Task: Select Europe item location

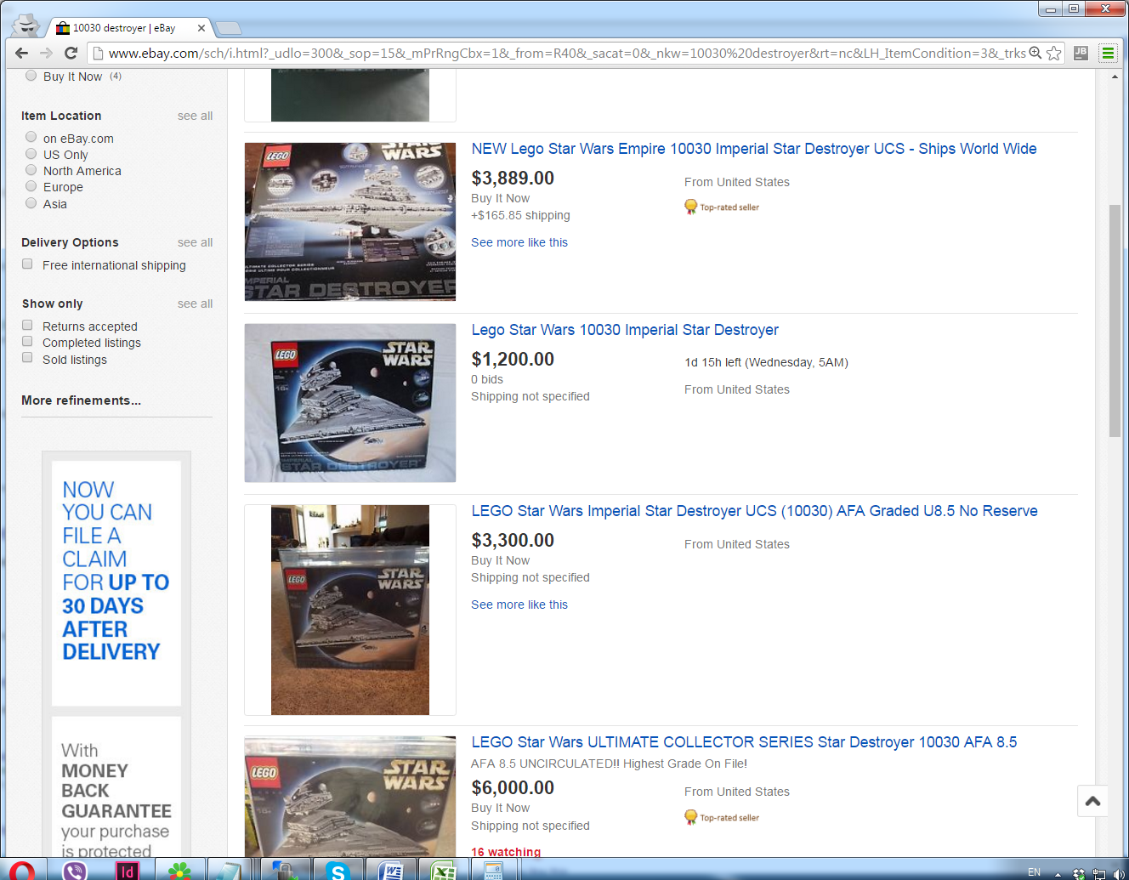Action: 31,186
